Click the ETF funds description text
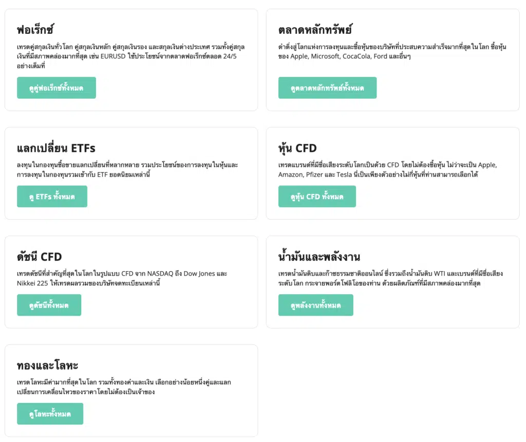This screenshot has width=526, height=442. (127, 170)
